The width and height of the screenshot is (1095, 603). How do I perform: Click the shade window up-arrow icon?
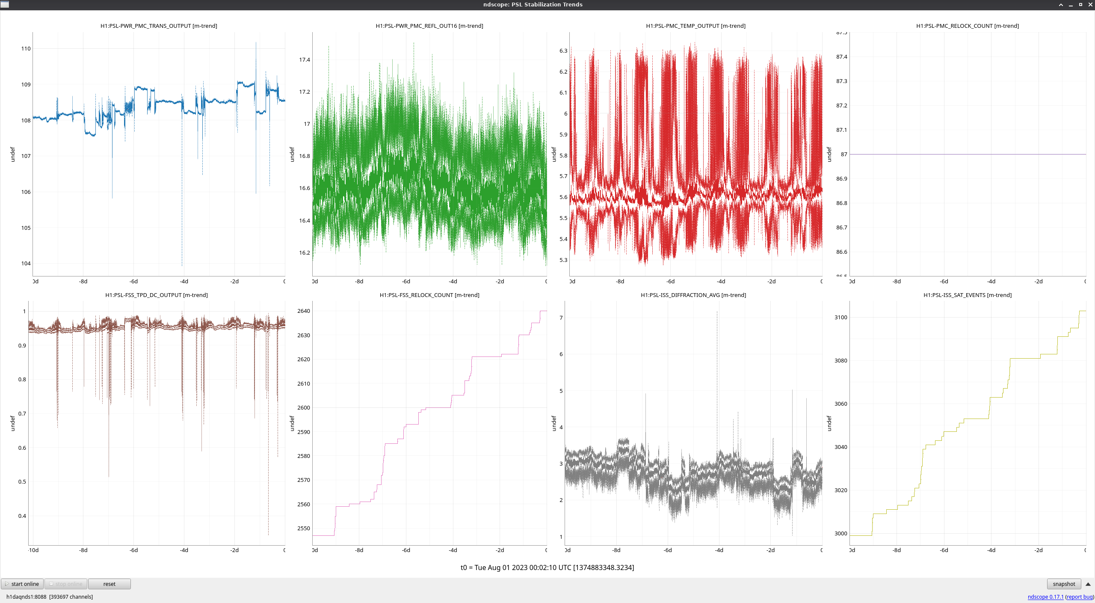tap(1061, 5)
